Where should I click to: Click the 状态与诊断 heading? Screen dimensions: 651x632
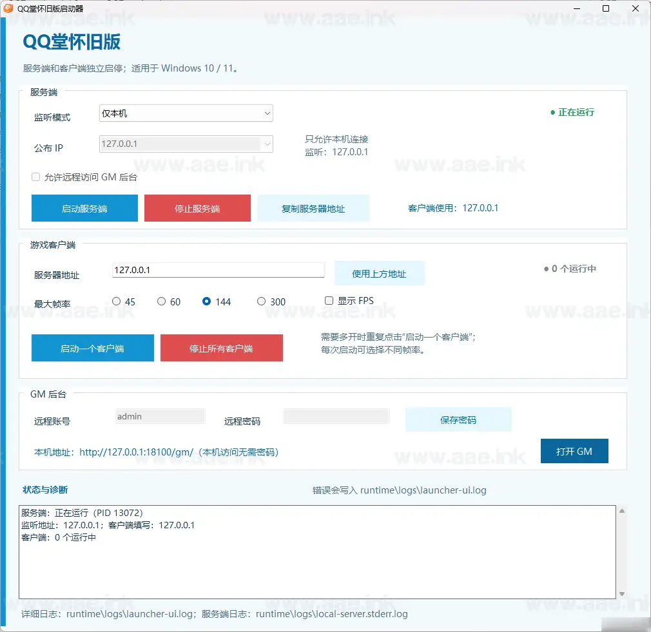[45, 490]
